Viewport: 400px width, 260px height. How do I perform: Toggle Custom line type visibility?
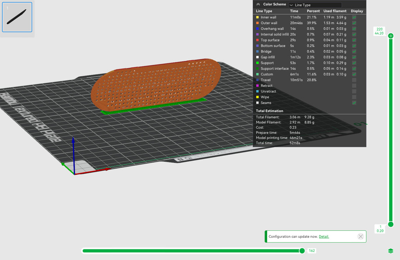(354, 74)
